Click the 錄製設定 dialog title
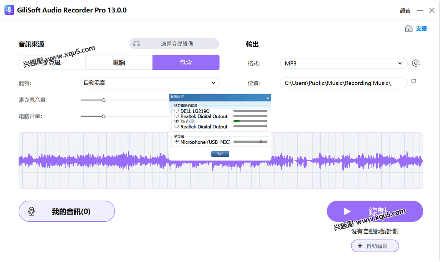 pyautogui.click(x=177, y=97)
